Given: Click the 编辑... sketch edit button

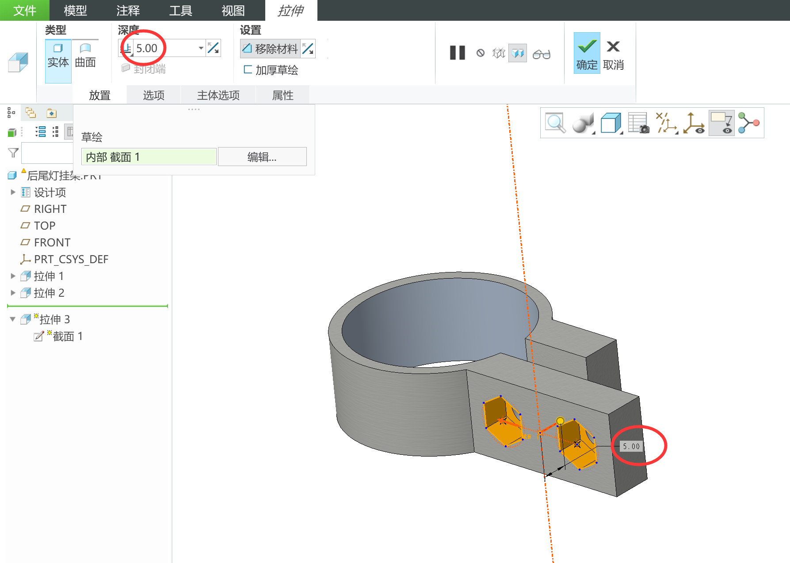Looking at the screenshot, I should pos(262,157).
